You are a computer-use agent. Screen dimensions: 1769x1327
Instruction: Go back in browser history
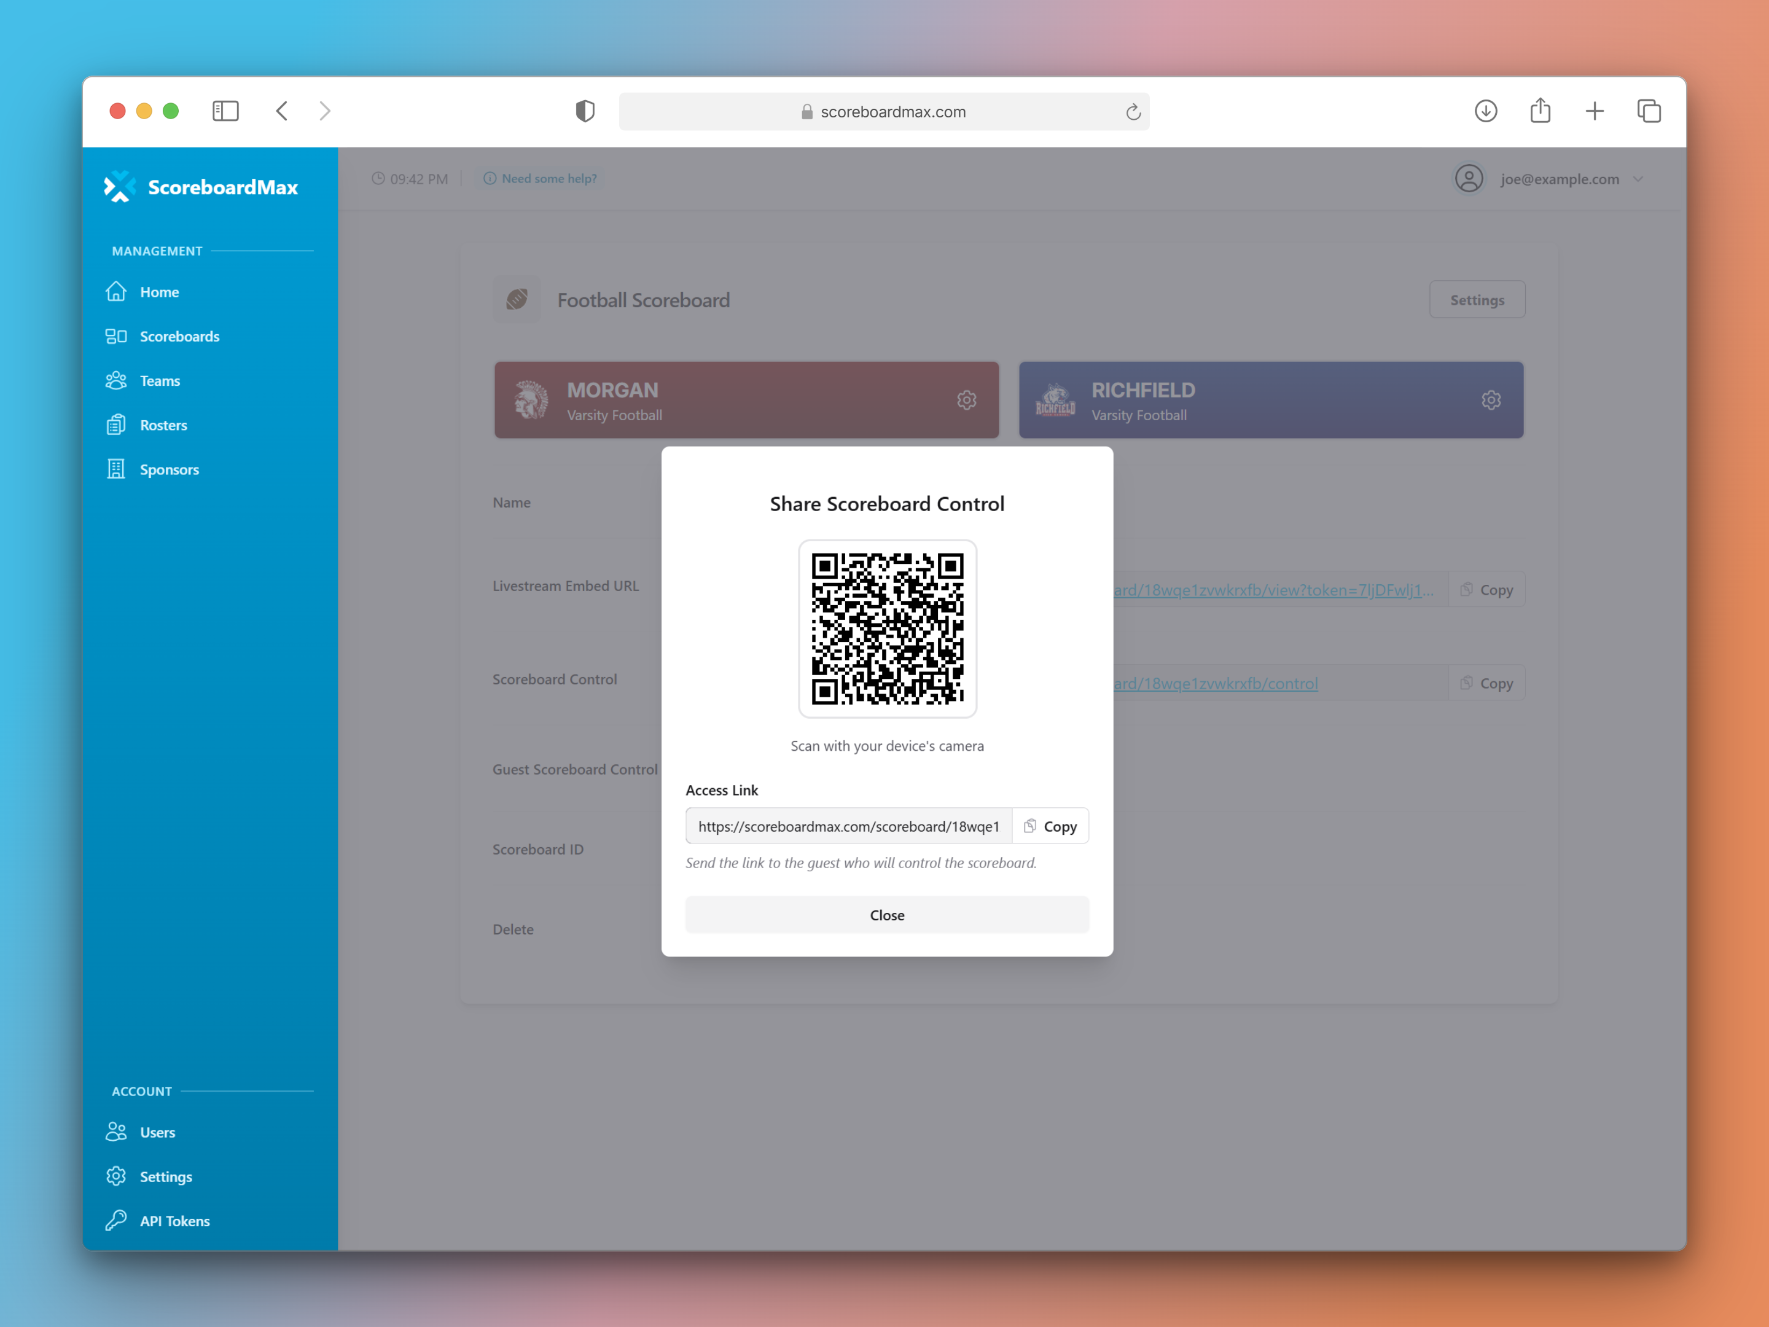tap(281, 111)
